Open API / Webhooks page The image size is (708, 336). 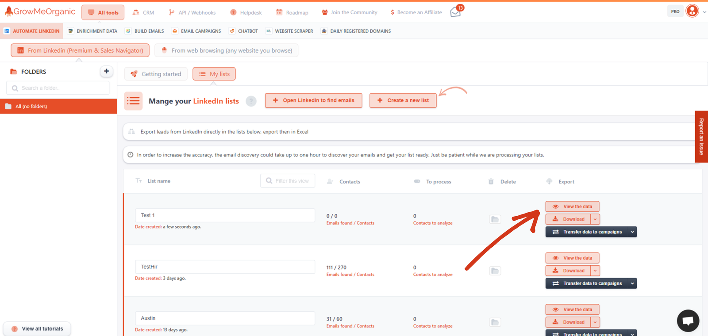tap(192, 12)
